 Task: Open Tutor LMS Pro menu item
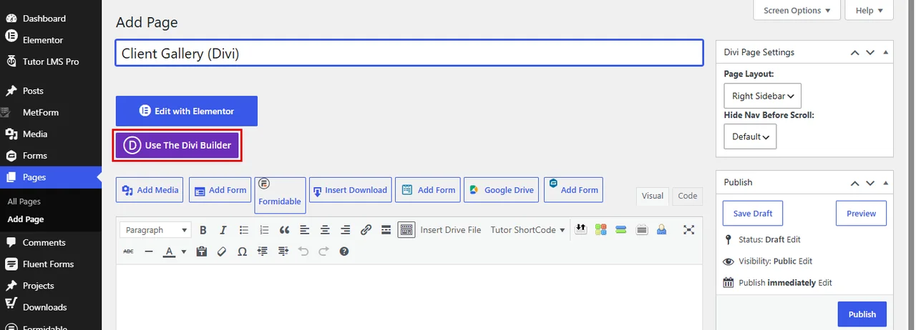click(51, 61)
